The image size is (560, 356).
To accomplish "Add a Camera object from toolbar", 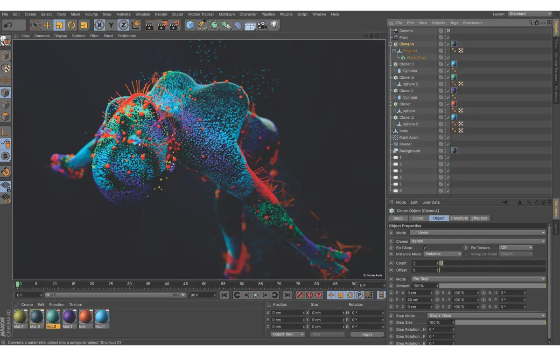I will pos(262,25).
